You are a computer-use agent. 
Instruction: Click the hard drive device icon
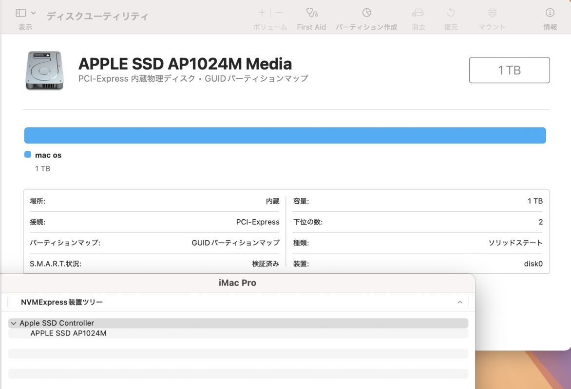coord(44,70)
